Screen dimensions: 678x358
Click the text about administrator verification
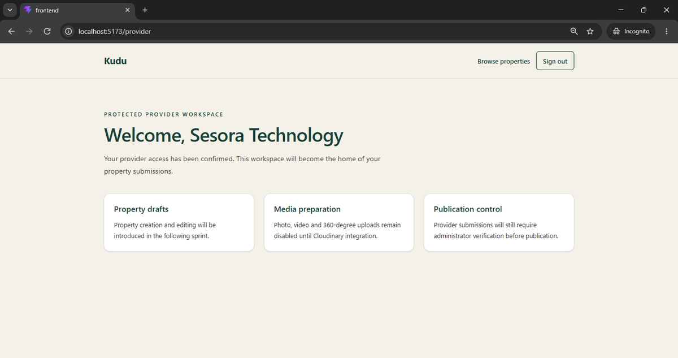496,230
